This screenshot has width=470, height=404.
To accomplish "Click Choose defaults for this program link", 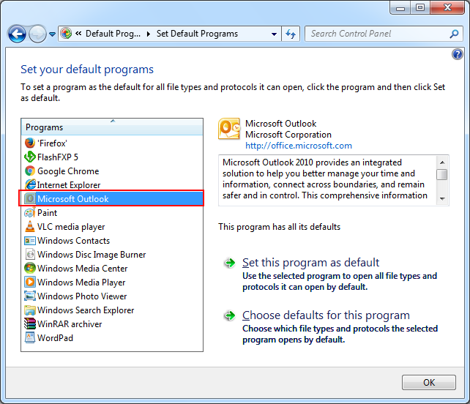I will point(326,315).
